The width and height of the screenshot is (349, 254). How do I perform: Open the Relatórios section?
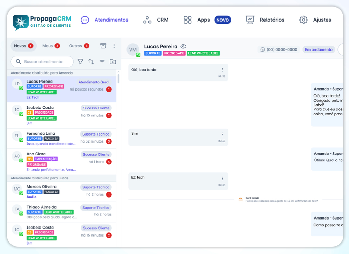click(265, 20)
